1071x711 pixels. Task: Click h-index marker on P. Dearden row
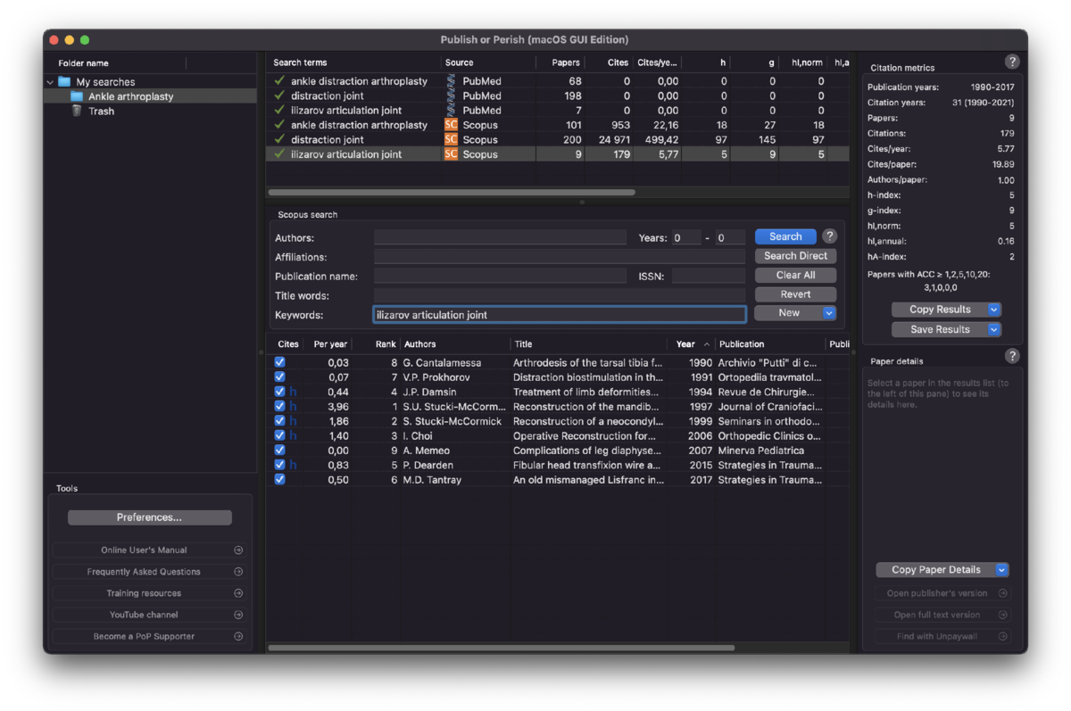click(x=293, y=465)
